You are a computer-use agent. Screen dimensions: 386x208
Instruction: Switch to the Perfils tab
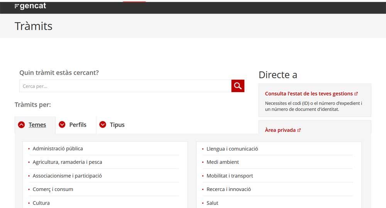[x=78, y=125]
